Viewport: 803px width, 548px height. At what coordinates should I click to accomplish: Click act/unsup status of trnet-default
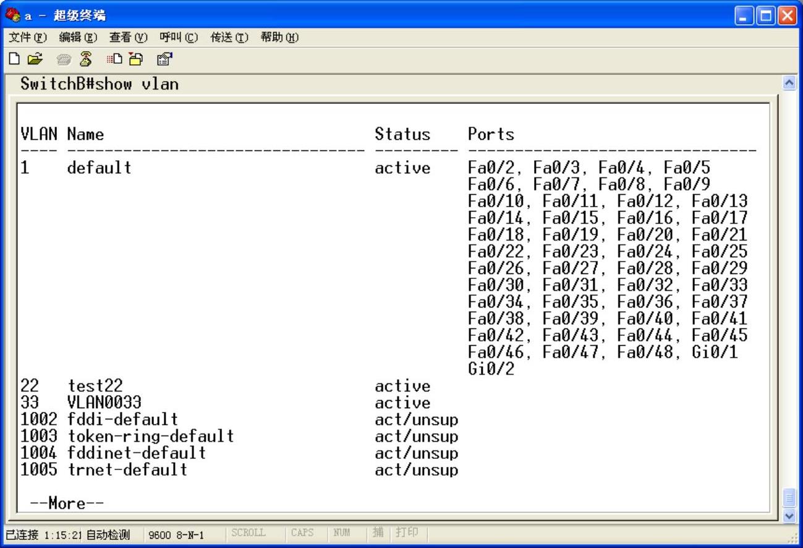(417, 469)
